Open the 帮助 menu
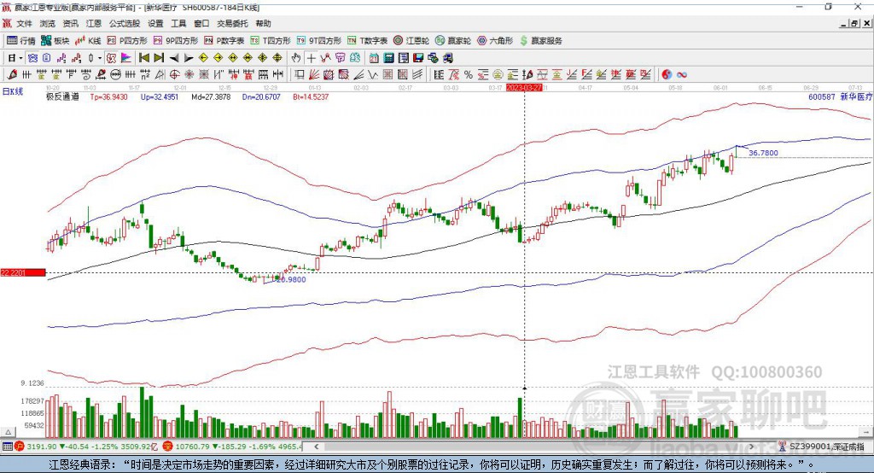 [263, 23]
